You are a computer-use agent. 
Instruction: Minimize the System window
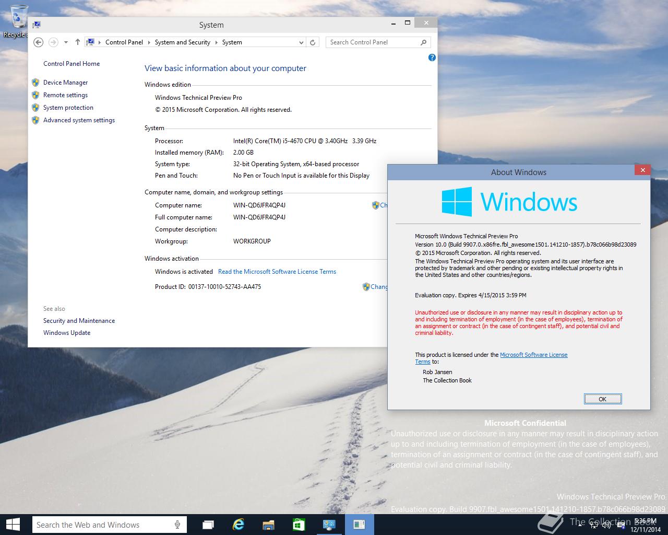(x=393, y=23)
